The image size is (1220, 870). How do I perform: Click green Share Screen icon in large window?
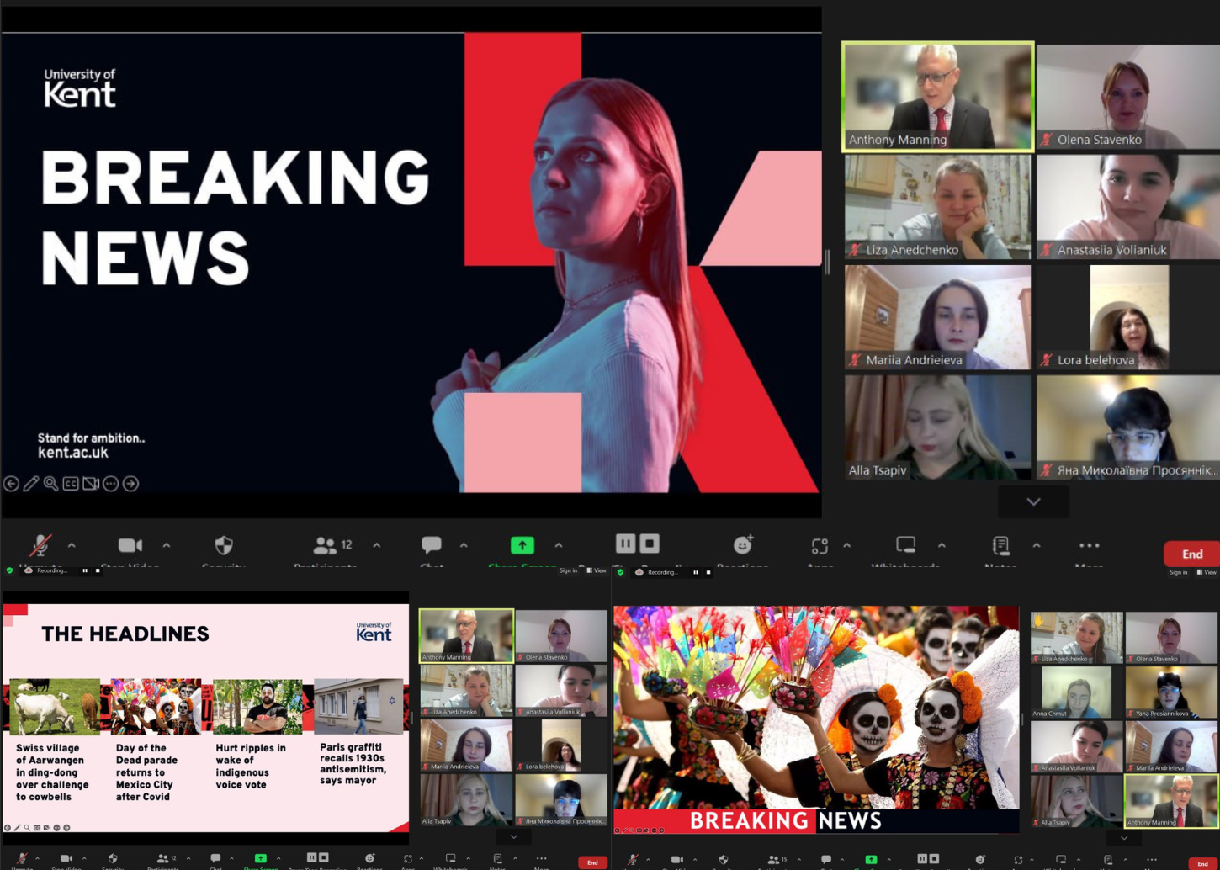tap(522, 545)
